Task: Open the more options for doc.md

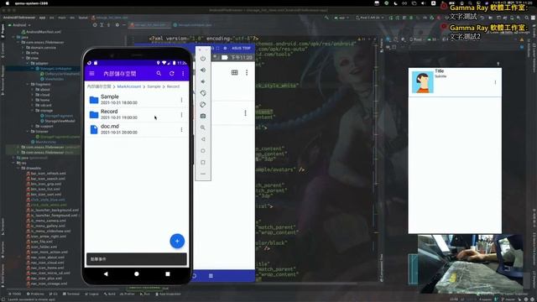Action: (181, 129)
